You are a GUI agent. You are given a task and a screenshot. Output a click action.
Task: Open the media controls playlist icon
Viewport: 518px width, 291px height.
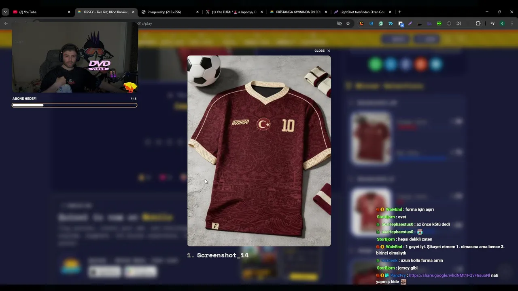tap(493, 23)
